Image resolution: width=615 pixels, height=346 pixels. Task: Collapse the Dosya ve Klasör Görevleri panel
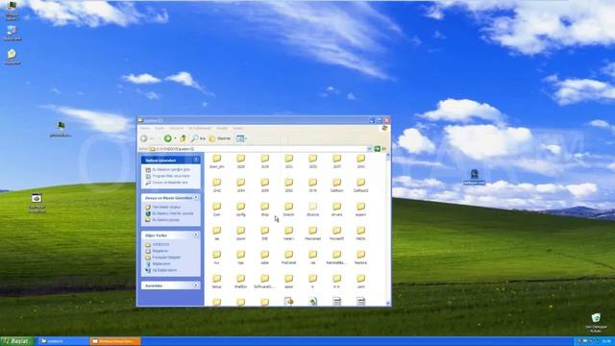point(196,198)
